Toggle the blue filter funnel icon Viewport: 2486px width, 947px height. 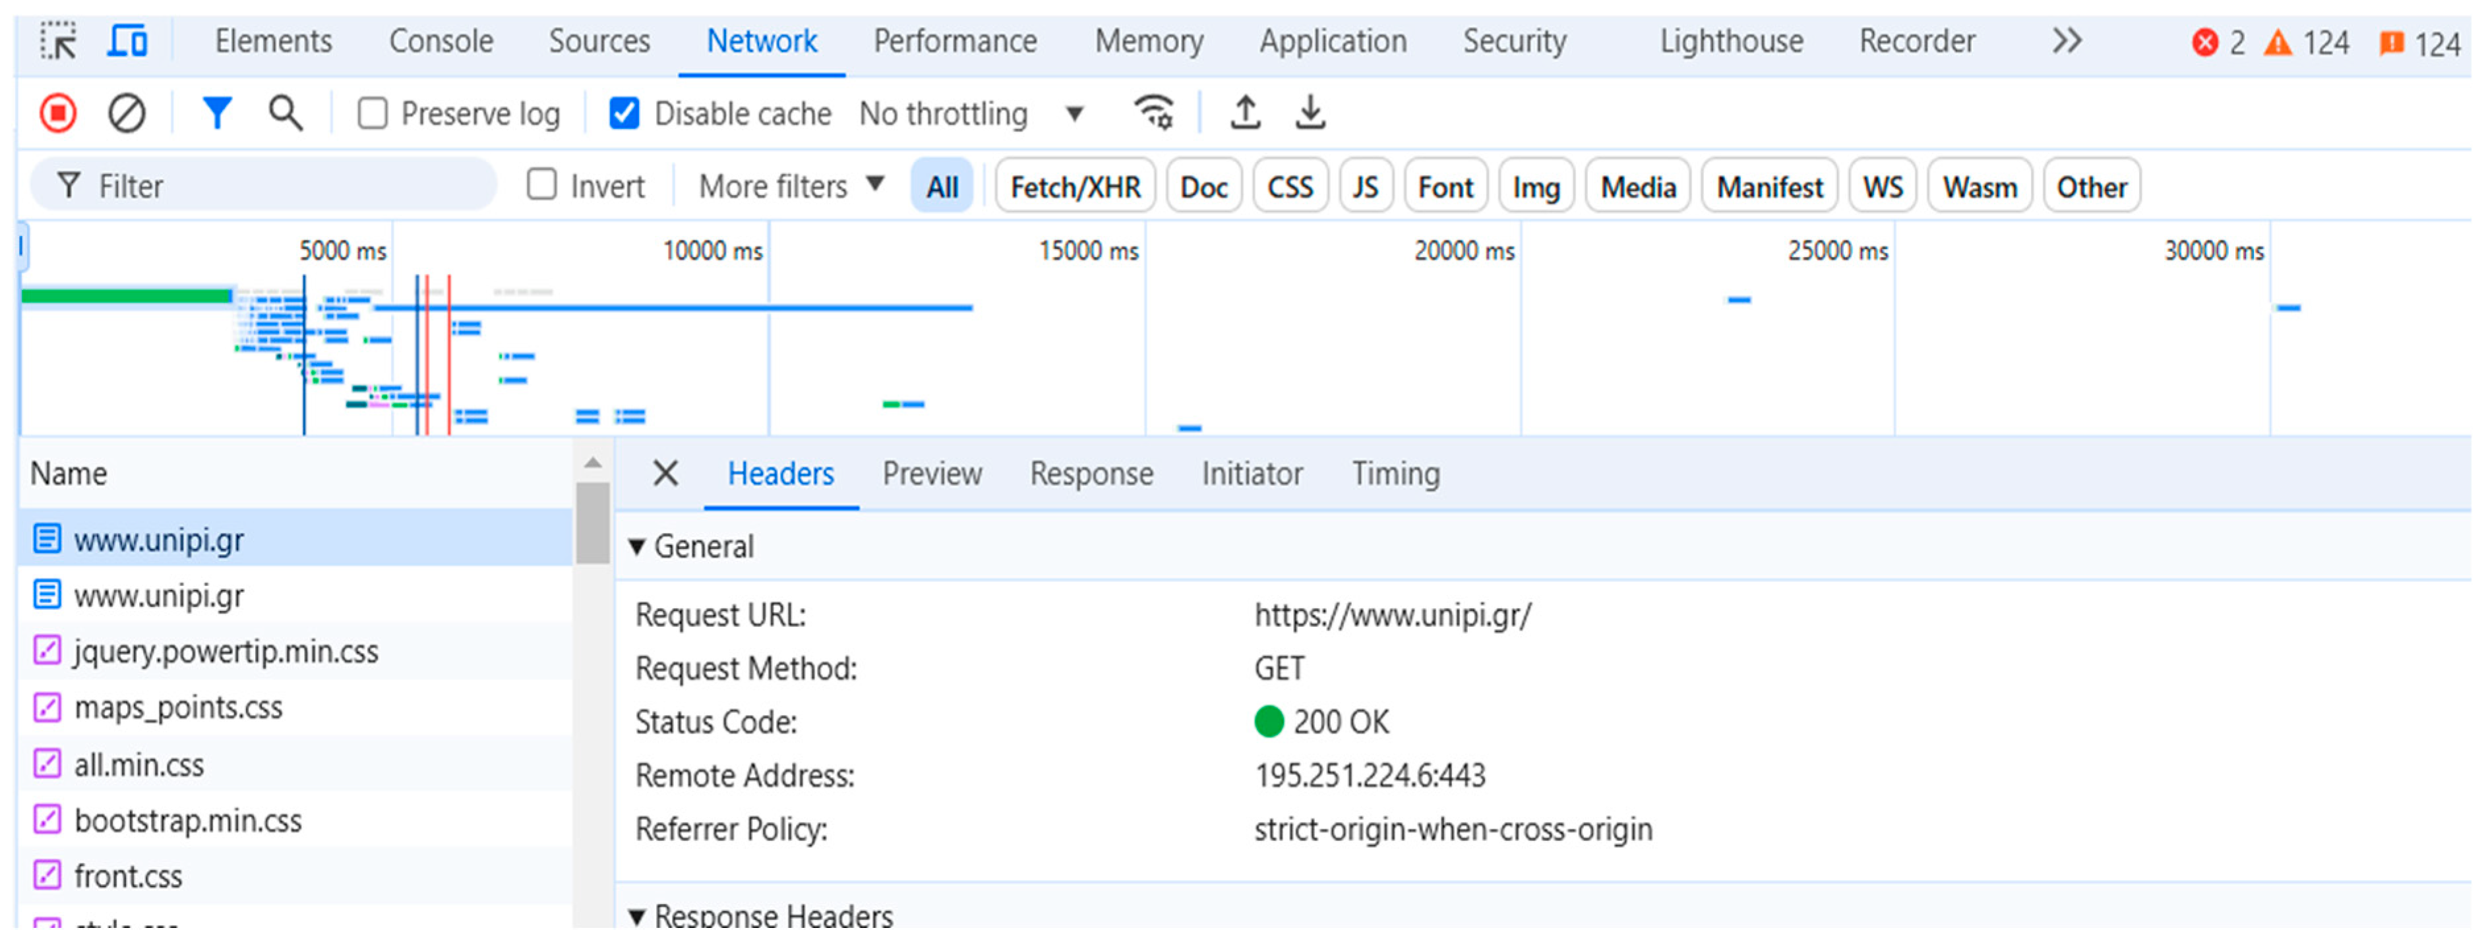coord(217,114)
